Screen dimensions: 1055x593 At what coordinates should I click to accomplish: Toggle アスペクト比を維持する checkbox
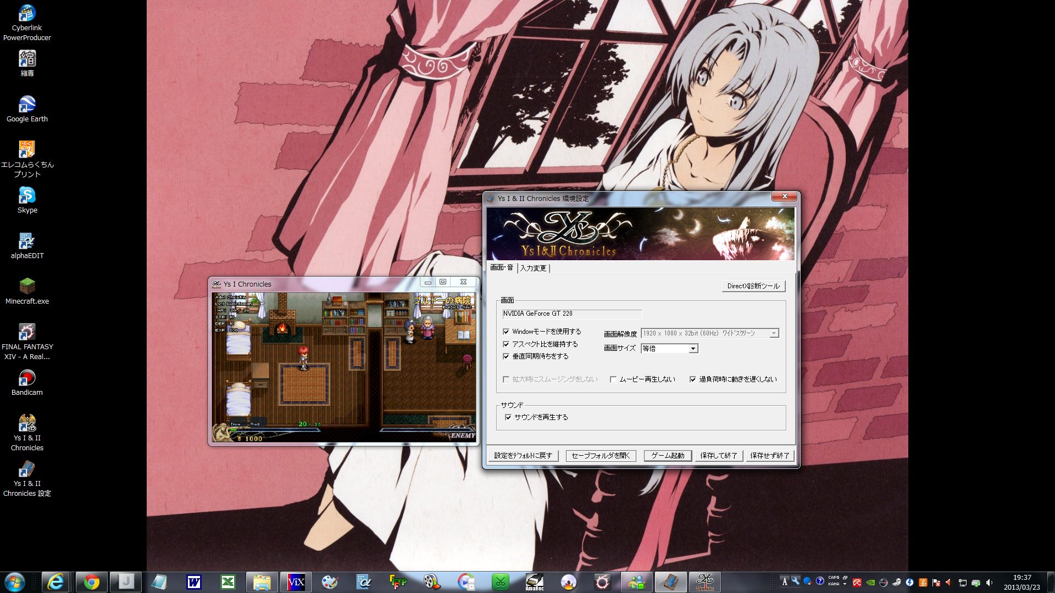[x=506, y=344]
